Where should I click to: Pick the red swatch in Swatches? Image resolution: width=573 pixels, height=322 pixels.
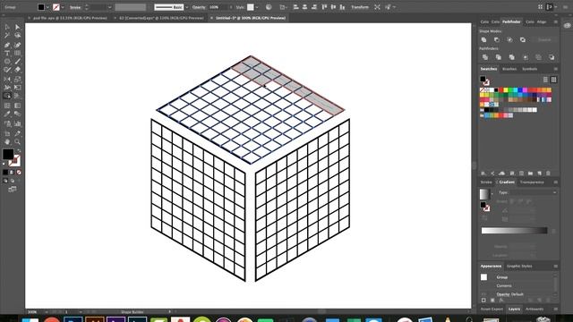pos(501,89)
